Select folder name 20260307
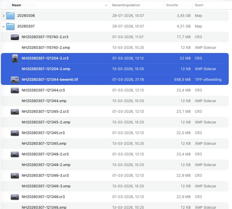 click(26, 26)
